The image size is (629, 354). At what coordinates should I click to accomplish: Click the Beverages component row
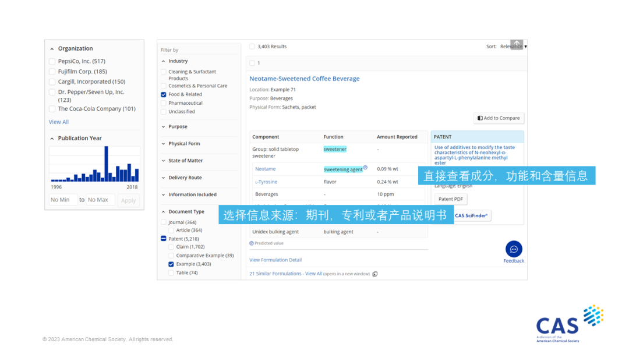[338, 194]
